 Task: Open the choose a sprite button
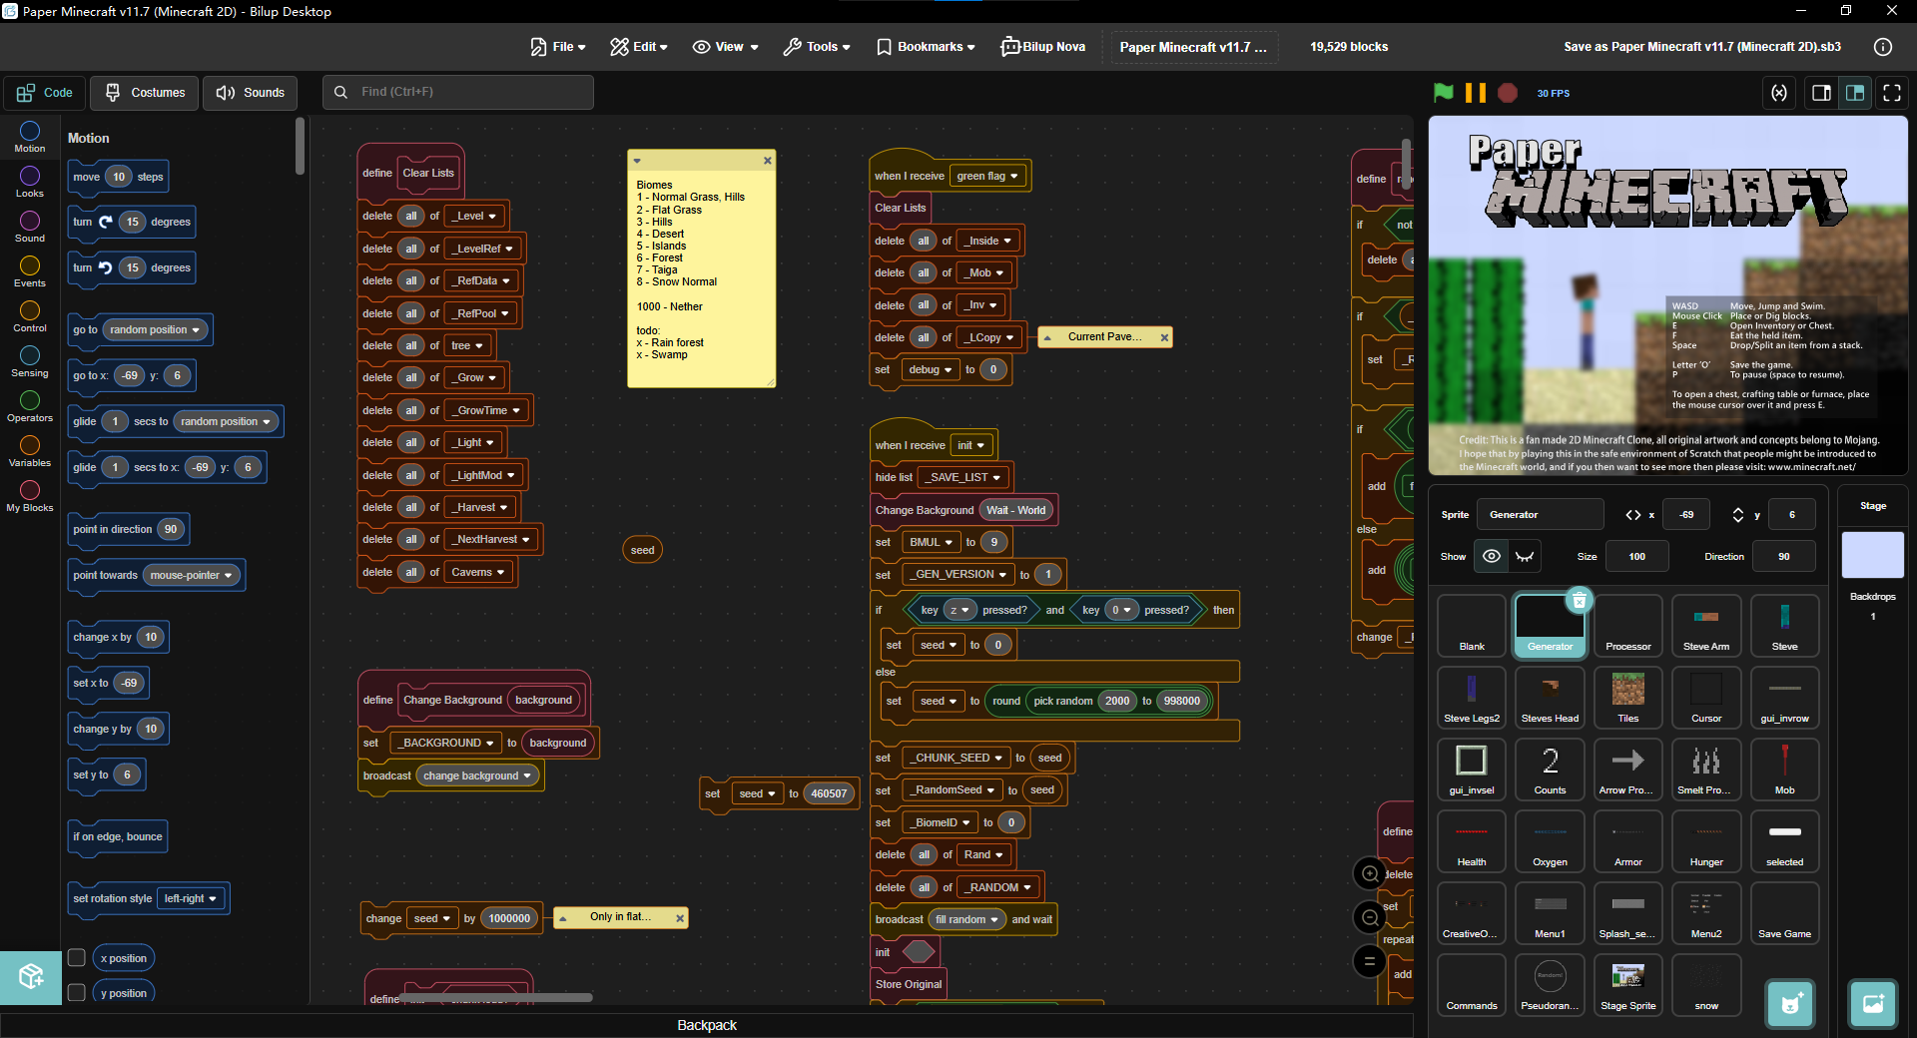tap(1790, 1004)
